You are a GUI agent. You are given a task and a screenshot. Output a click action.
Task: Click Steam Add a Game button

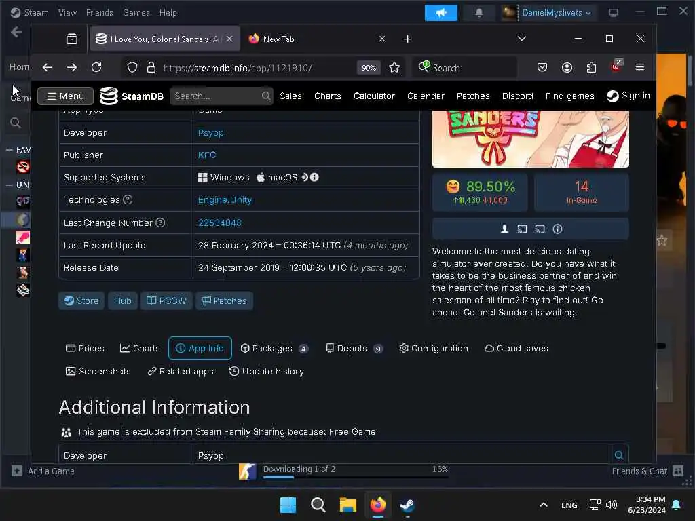43,471
